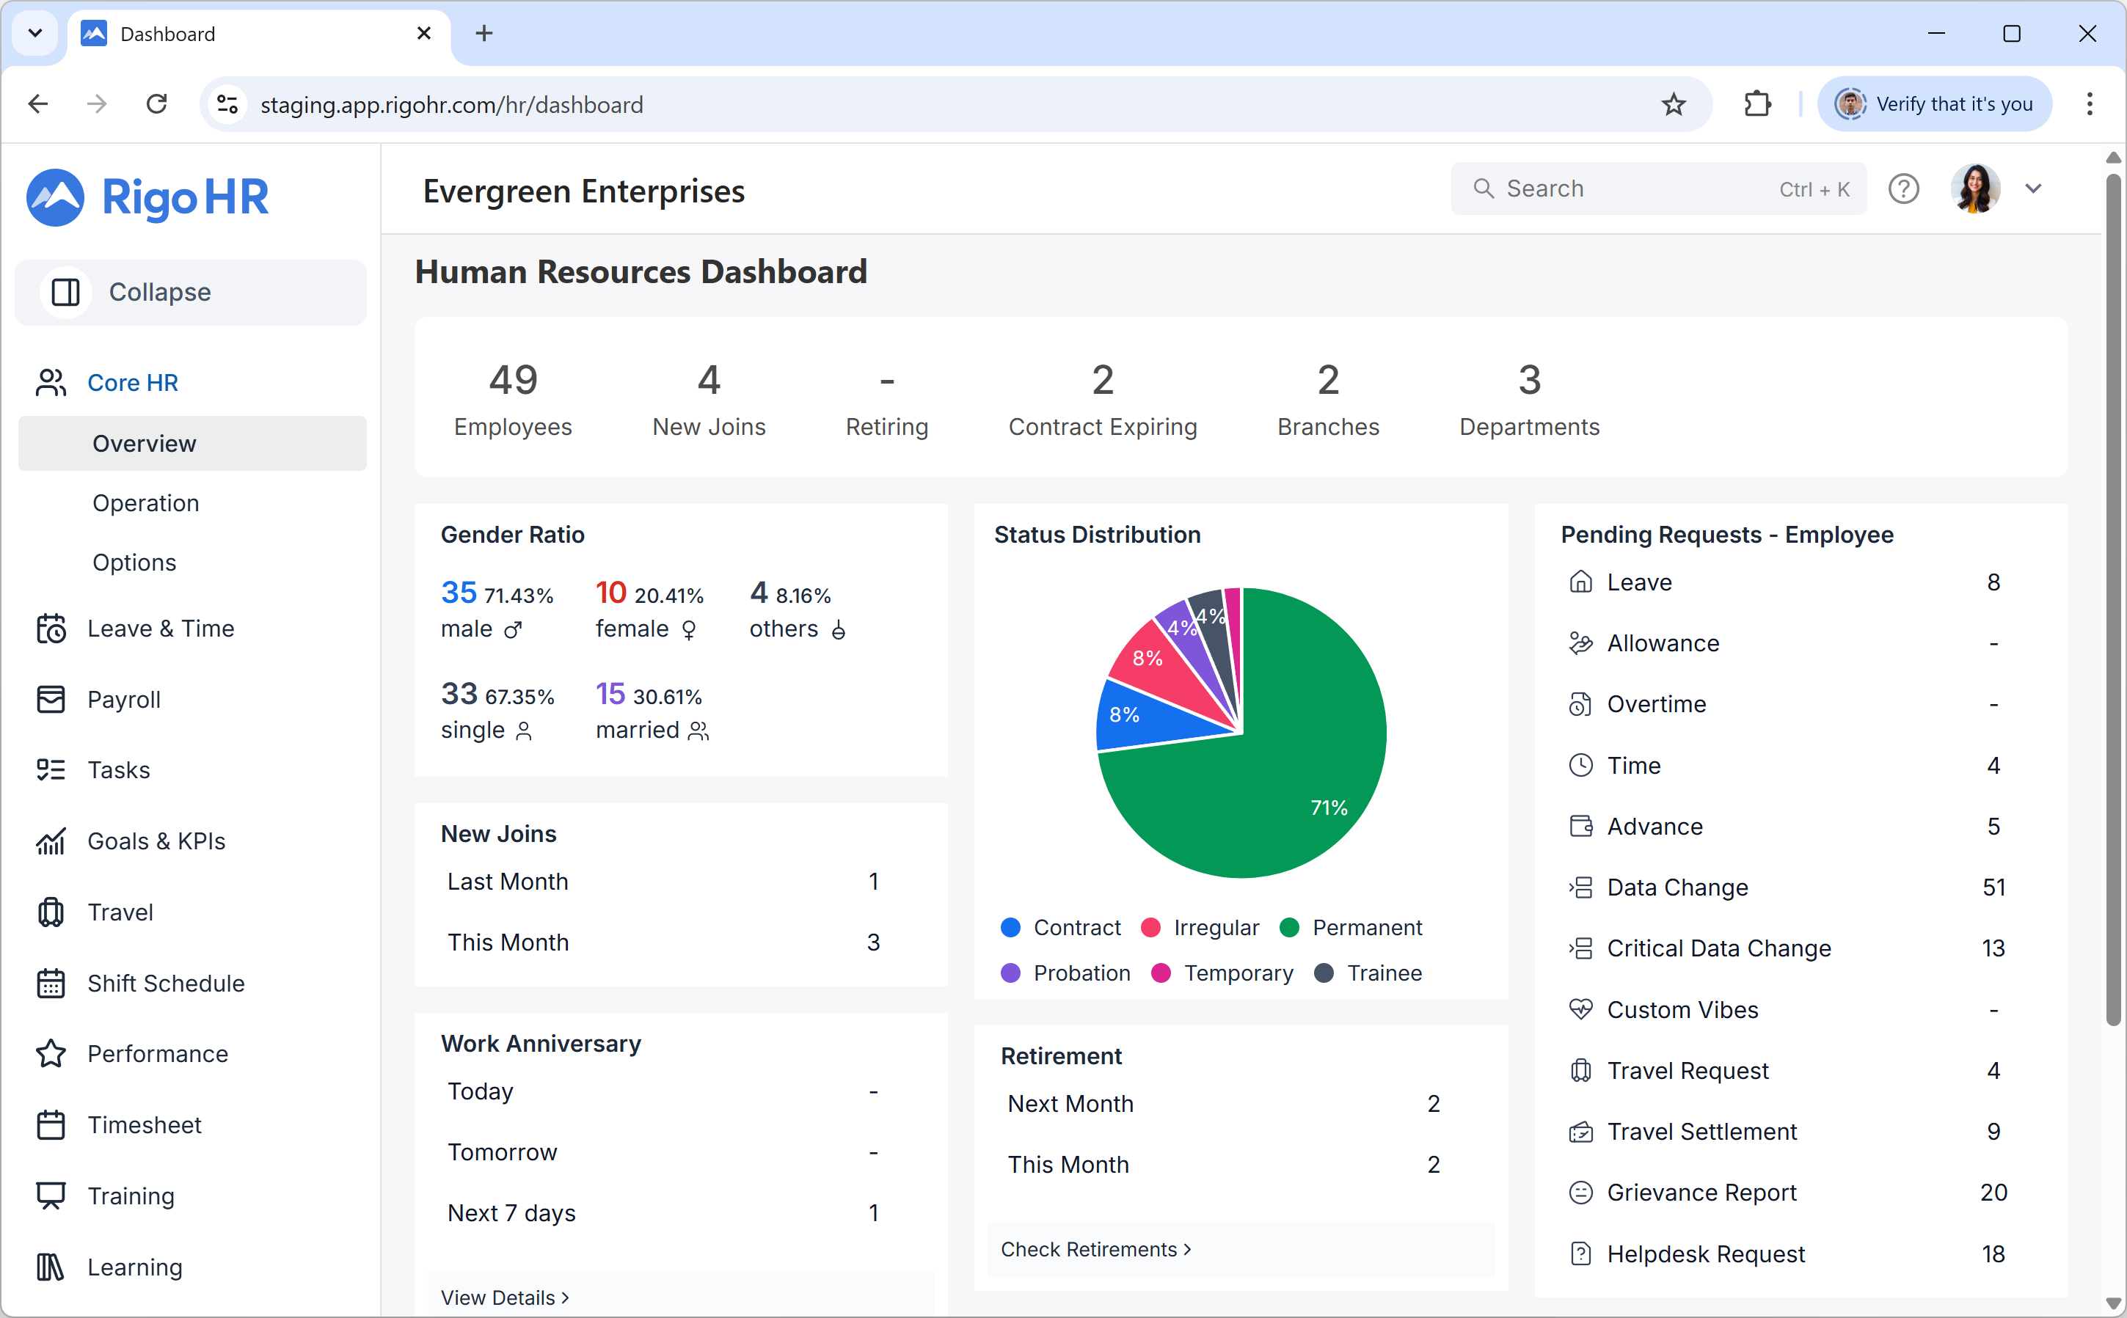This screenshot has height=1318, width=2127.
Task: Click the Performance star icon
Action: (x=51, y=1054)
